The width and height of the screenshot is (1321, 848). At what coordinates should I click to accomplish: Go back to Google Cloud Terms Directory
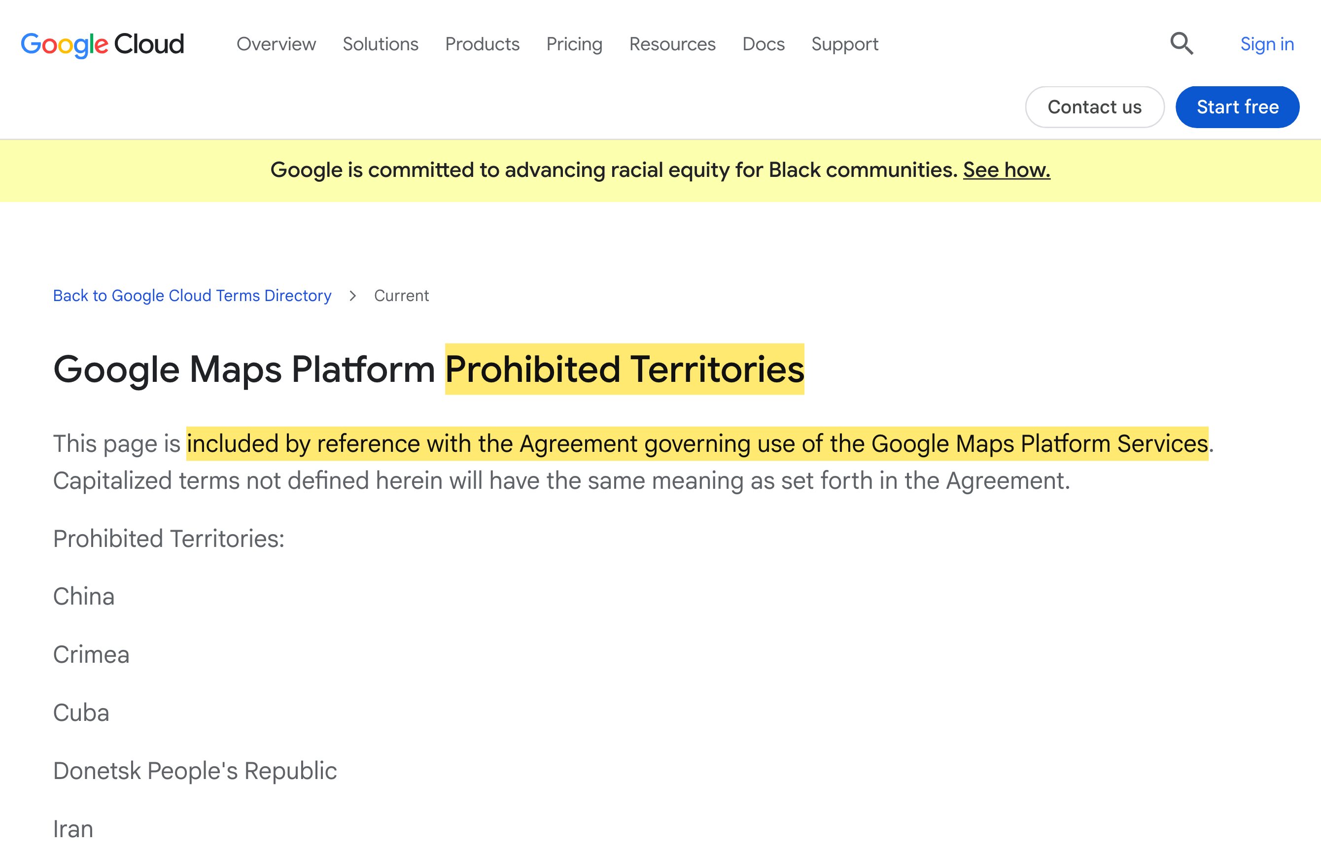click(192, 296)
